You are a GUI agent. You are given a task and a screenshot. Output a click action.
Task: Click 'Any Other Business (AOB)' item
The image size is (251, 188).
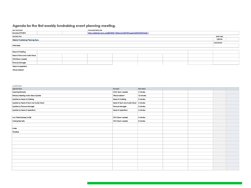pos(62,118)
